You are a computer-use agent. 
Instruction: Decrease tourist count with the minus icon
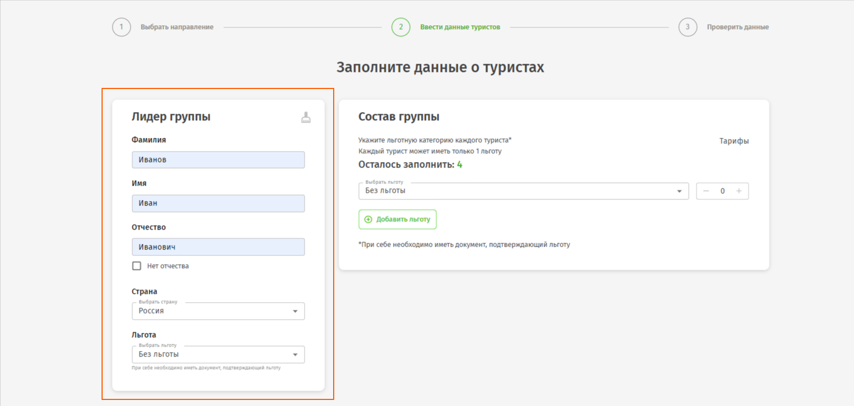tap(706, 191)
